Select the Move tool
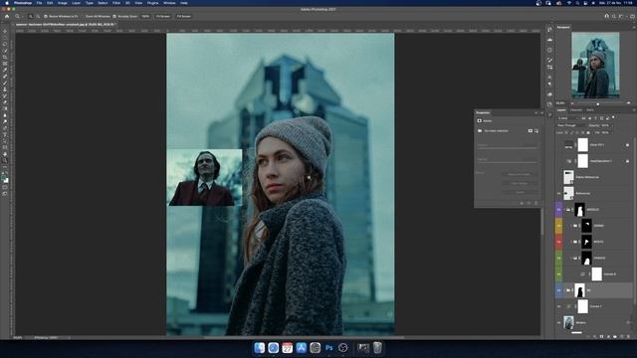This screenshot has width=637, height=358. coord(5,31)
